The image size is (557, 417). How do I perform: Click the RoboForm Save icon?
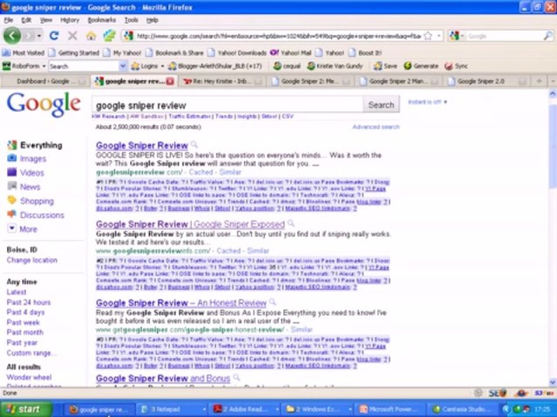(385, 66)
